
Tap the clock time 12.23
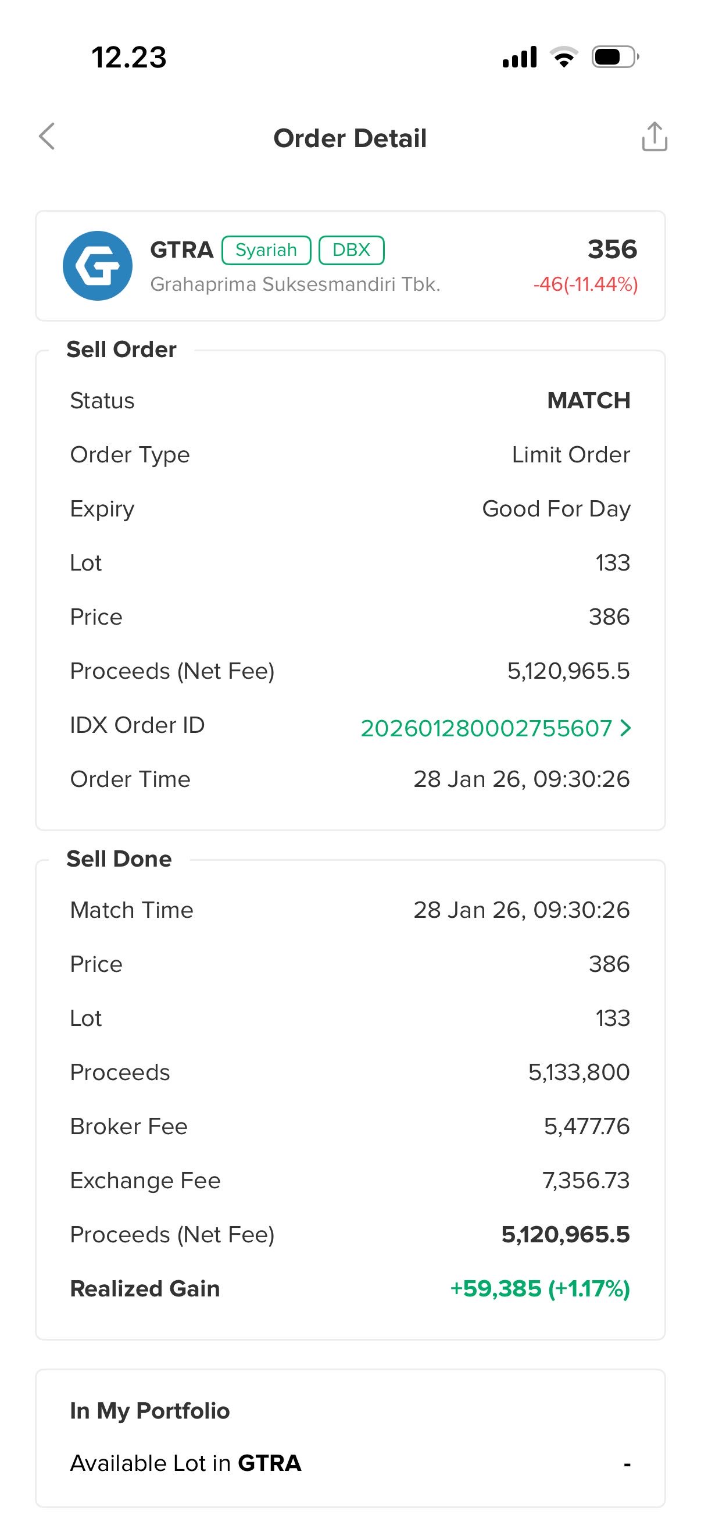point(129,58)
